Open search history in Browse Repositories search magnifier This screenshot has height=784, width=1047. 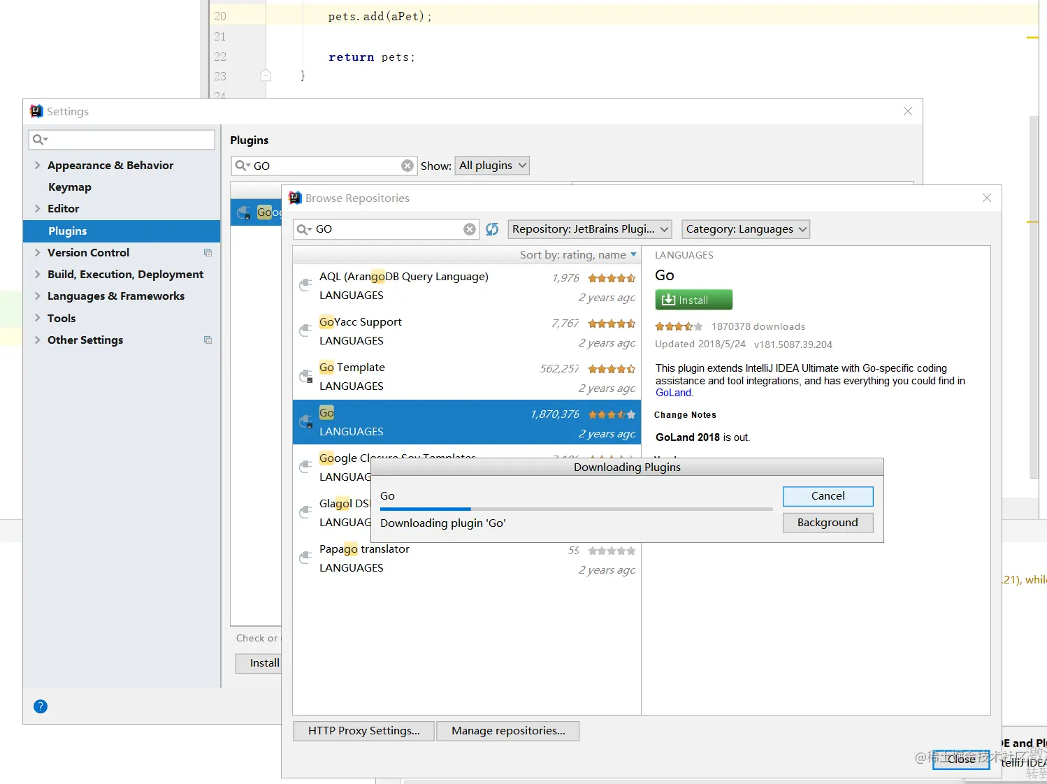click(x=304, y=229)
